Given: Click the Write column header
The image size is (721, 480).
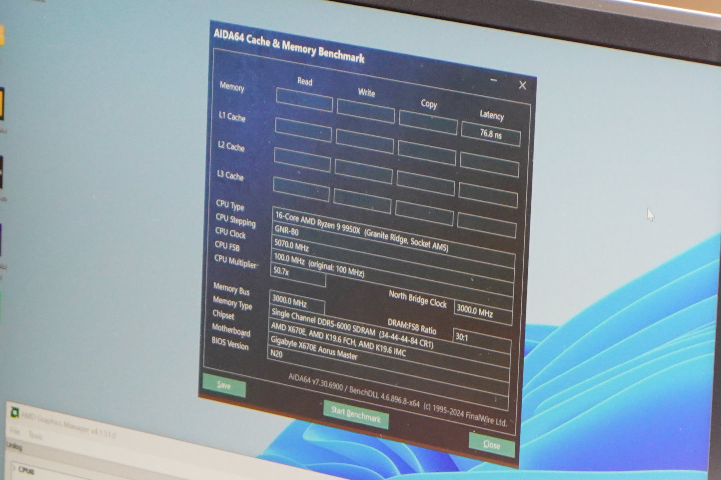Looking at the screenshot, I should [366, 92].
